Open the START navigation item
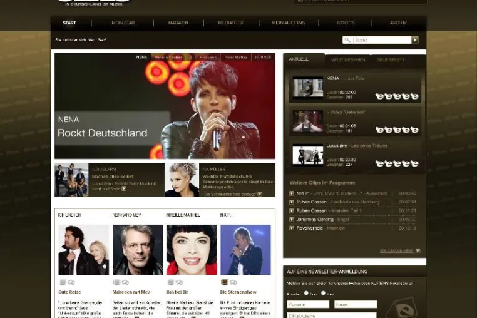Screen dimensions: 477x318 click(69, 23)
